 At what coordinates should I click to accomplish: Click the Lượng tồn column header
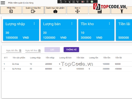point(93,58)
